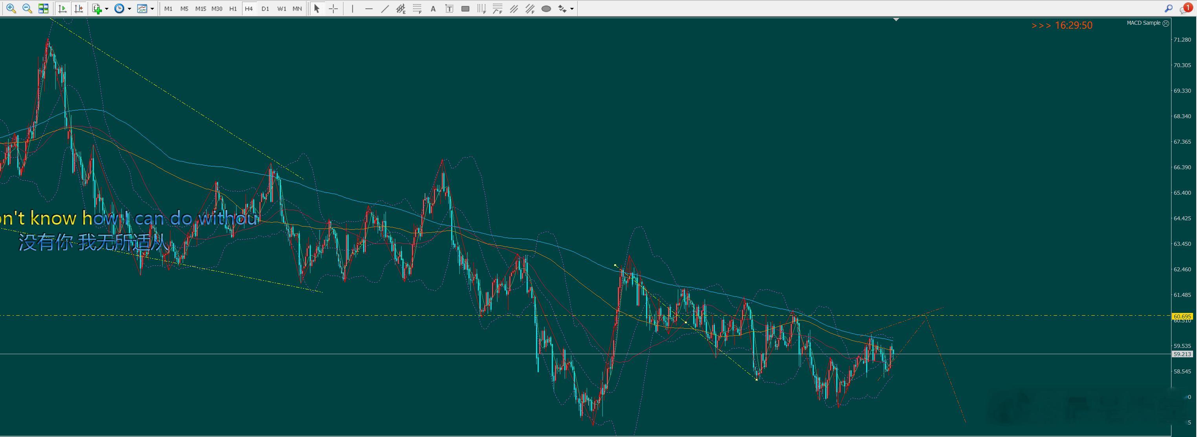Open the Indicators list dropdown arrow
The image size is (1197, 437).
(107, 8)
